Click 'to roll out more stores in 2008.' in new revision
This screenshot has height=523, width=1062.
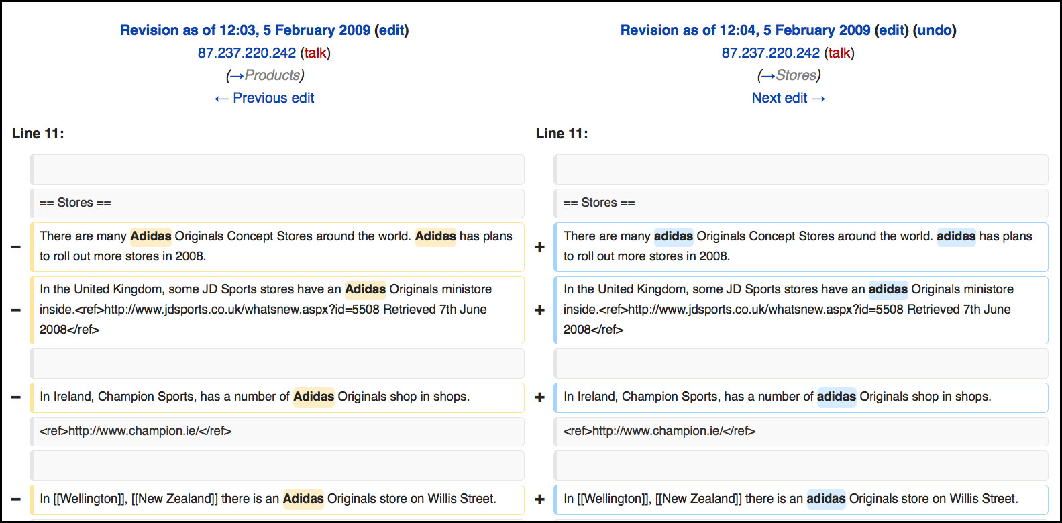click(647, 256)
